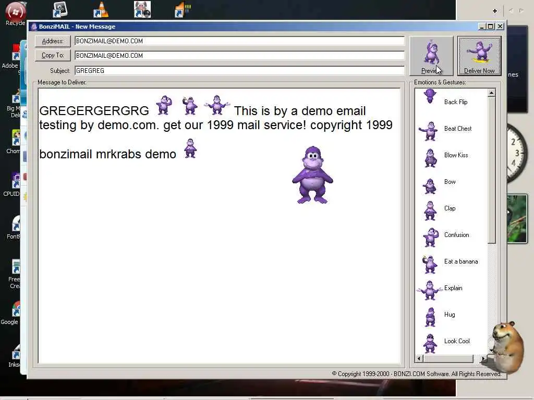Click the Deliver Now button
This screenshot has width=534, height=400.
click(x=479, y=56)
